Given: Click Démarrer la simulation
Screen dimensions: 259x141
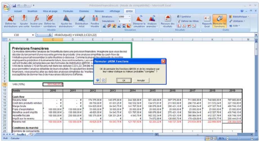Looking at the screenshot, I should [139, 21].
